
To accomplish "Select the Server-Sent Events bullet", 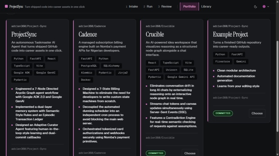I will [x=173, y=108].
